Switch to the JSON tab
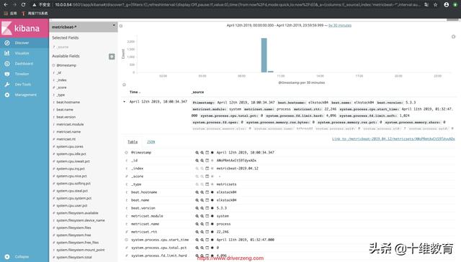Viewport: 461px width, 262px height. [x=151, y=142]
